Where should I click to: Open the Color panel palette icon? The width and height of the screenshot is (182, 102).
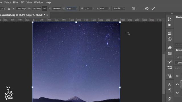[170, 48]
